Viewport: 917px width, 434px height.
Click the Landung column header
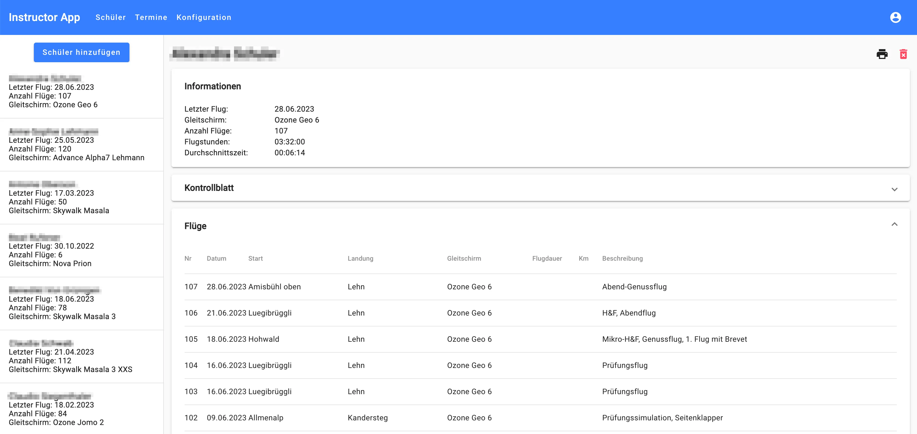click(360, 258)
